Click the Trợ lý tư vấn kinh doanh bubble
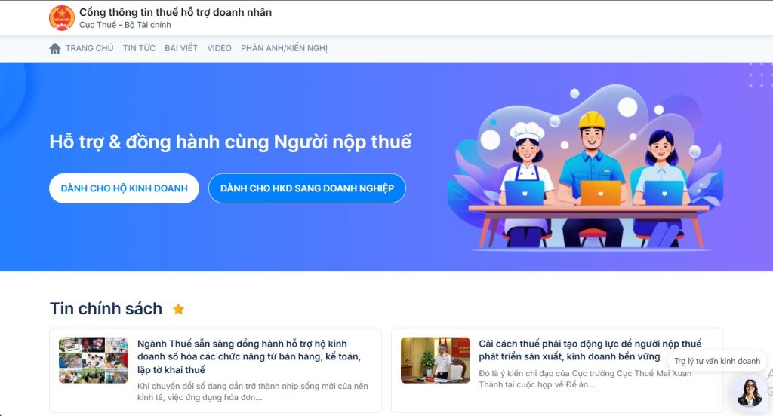This screenshot has height=416, width=773. click(x=717, y=361)
